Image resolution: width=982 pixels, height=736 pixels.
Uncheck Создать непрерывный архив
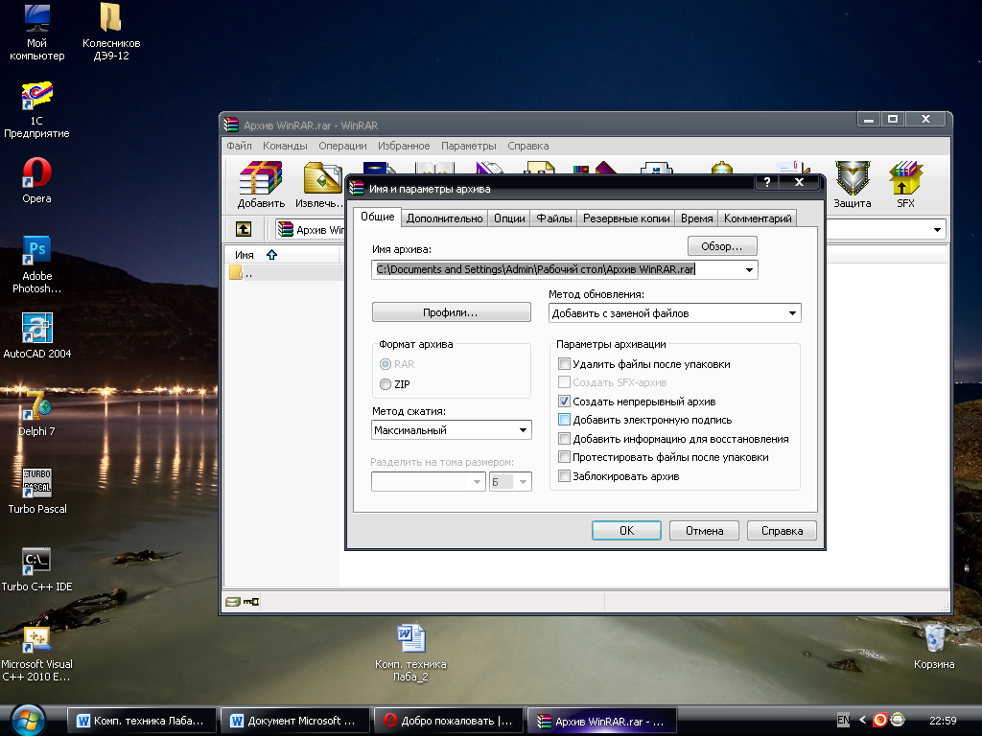tap(564, 402)
